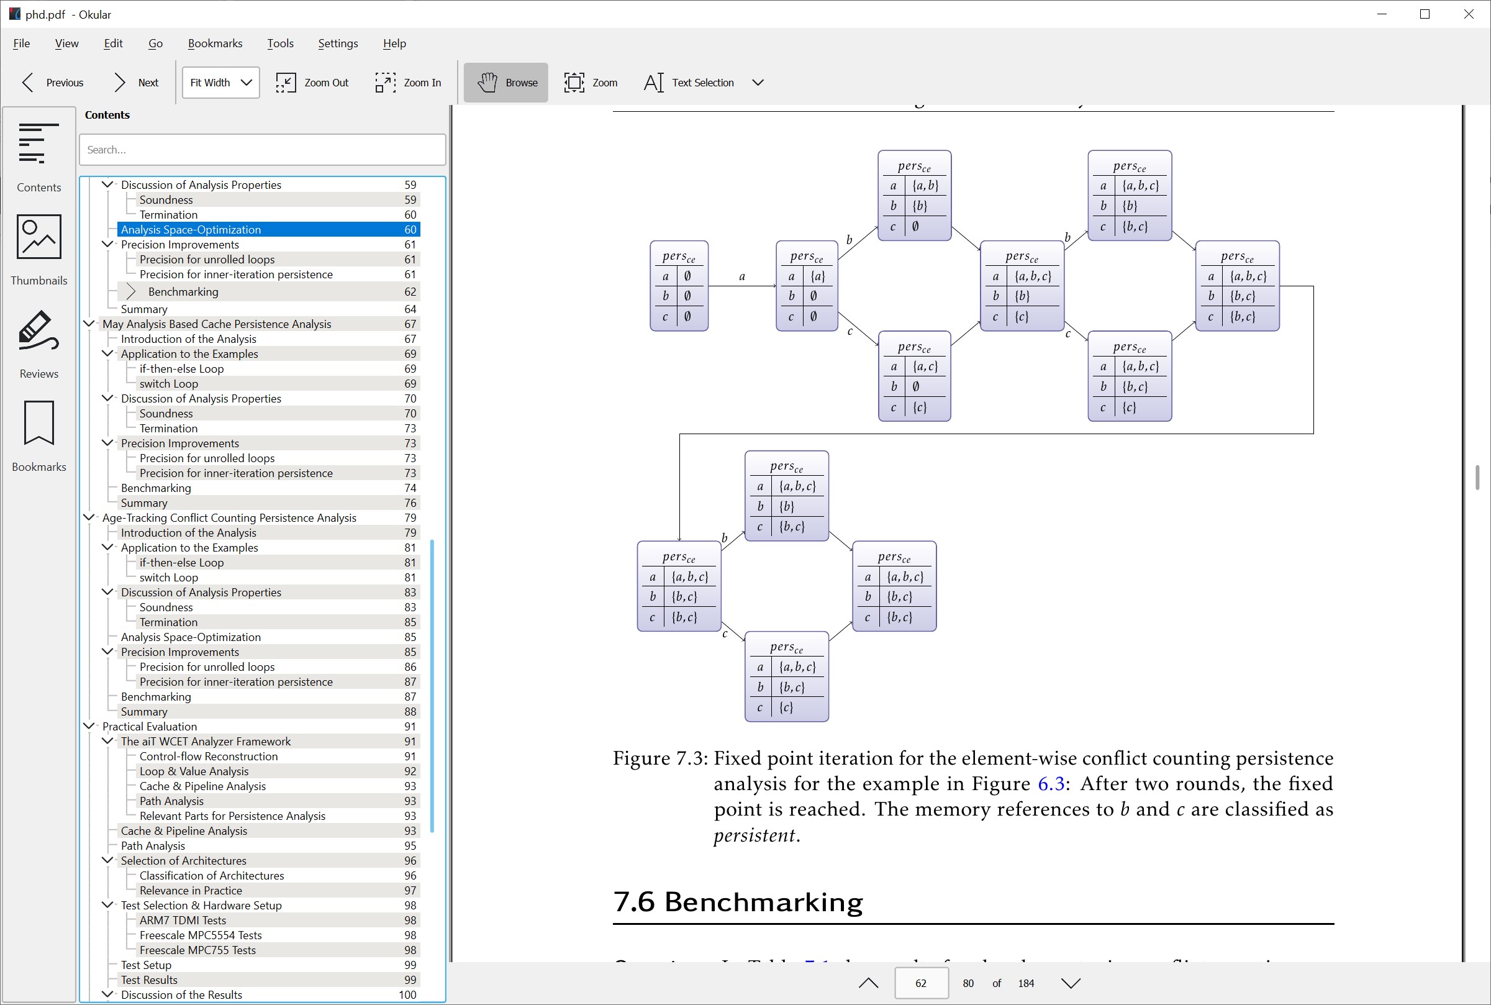Click the page number input field

[921, 983]
